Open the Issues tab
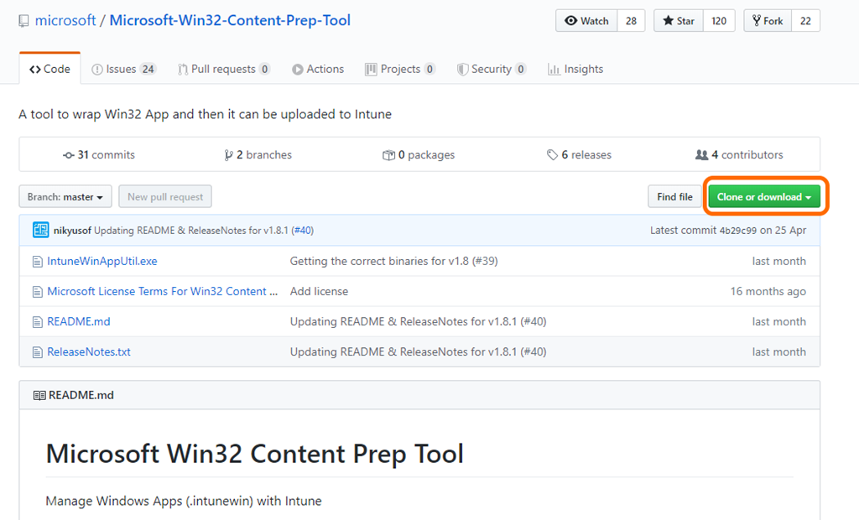This screenshot has width=859, height=520. tap(123, 70)
